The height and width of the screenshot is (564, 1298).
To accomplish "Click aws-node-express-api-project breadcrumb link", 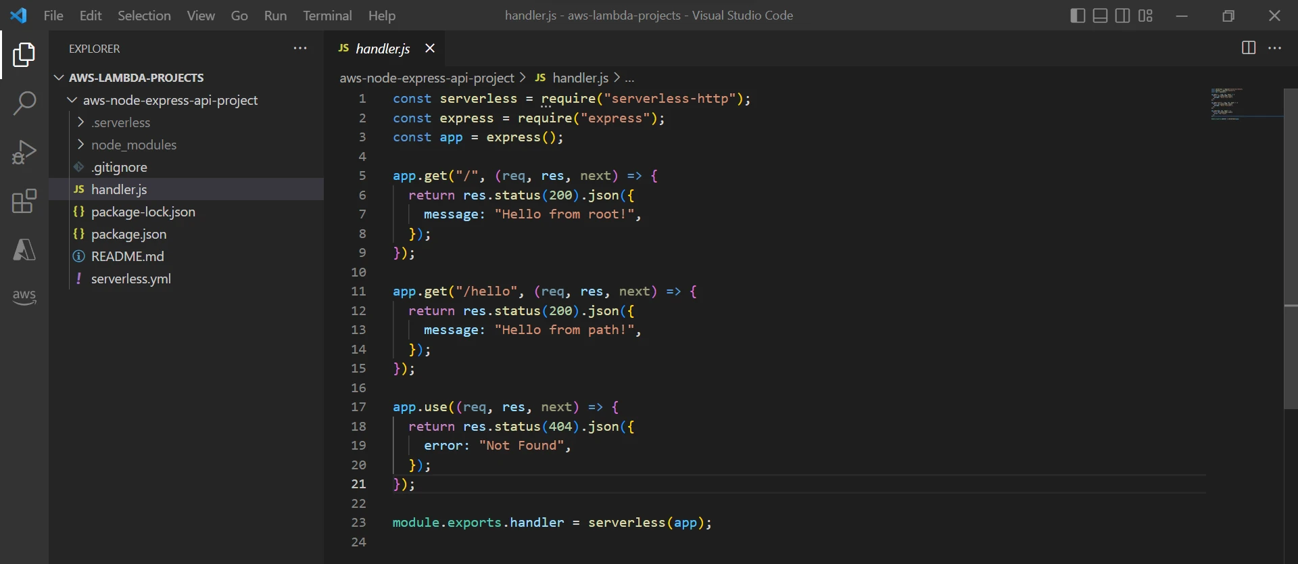I will tap(427, 78).
